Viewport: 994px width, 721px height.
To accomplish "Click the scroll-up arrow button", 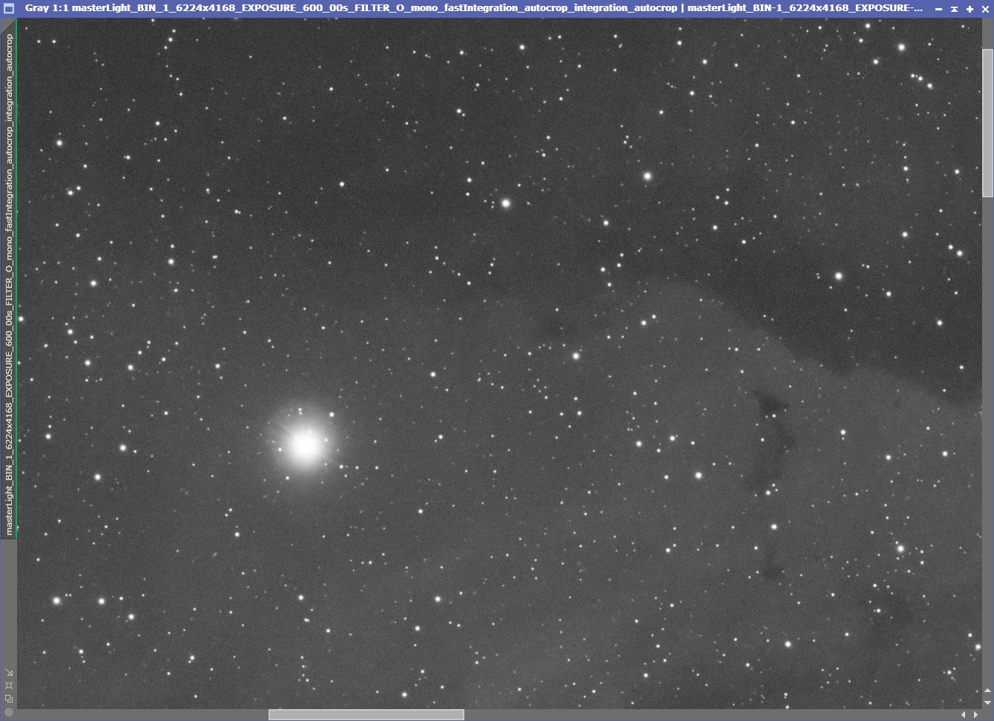I will tap(987, 691).
